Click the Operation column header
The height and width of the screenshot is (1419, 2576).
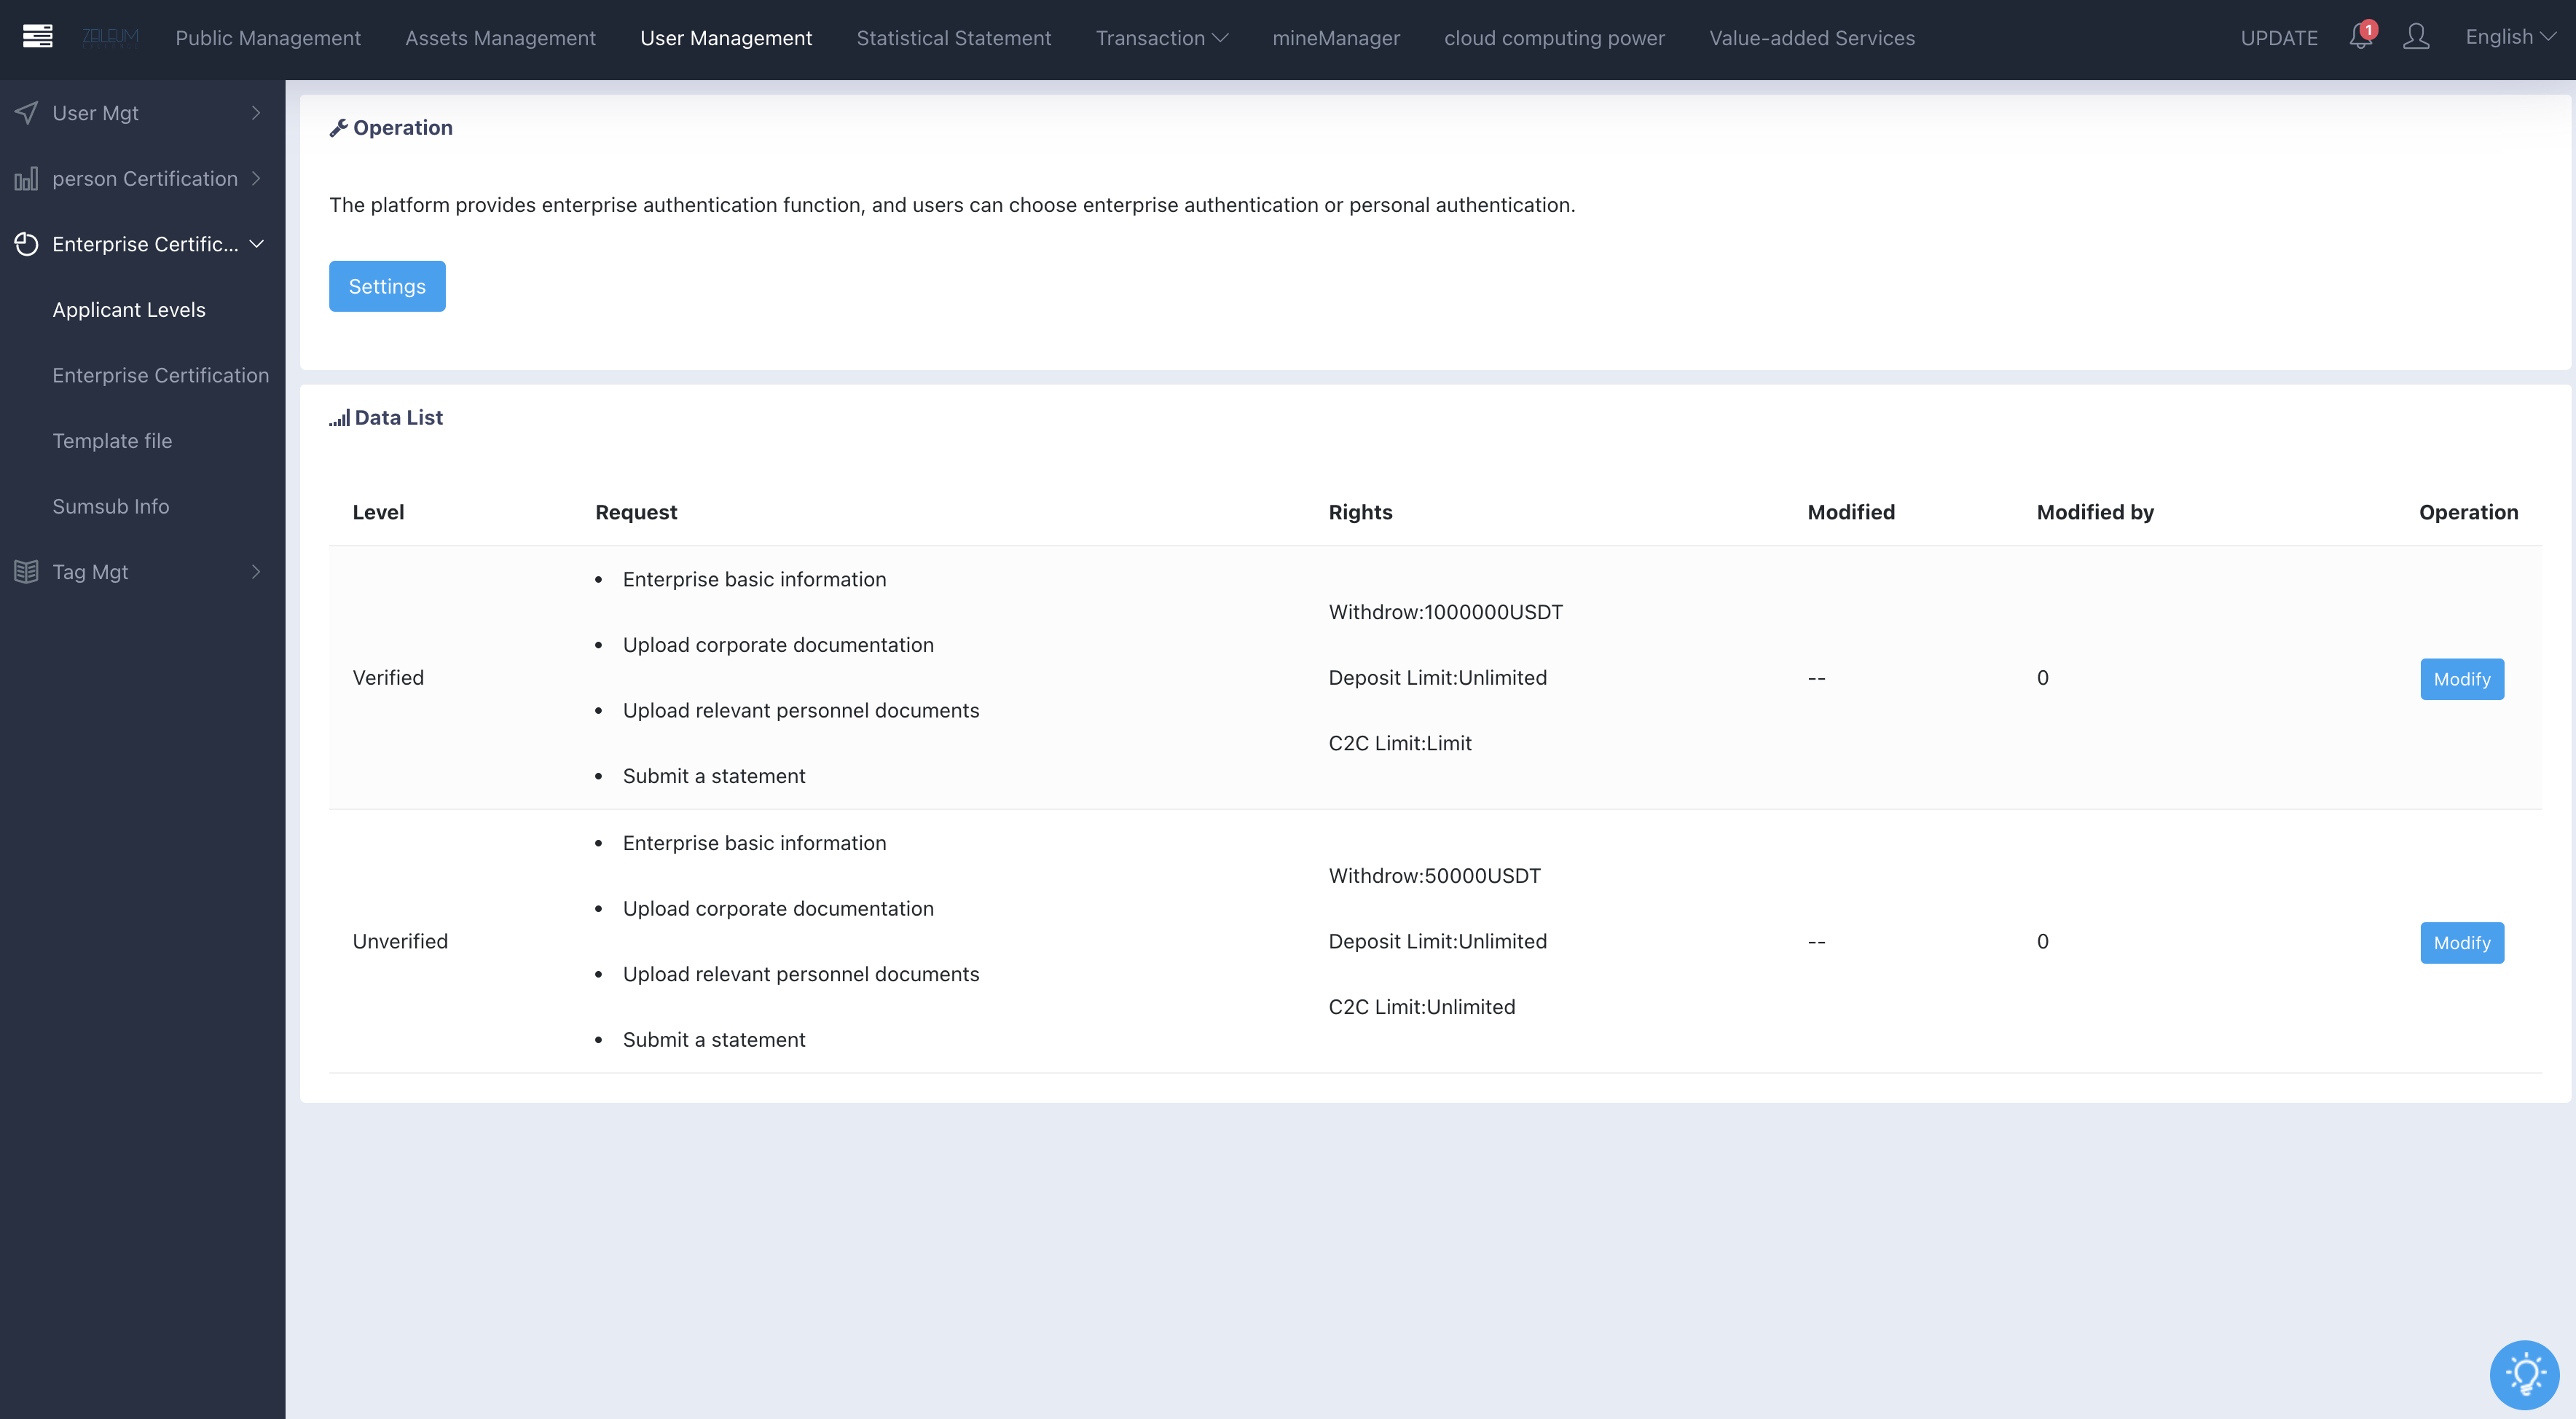click(x=2468, y=512)
